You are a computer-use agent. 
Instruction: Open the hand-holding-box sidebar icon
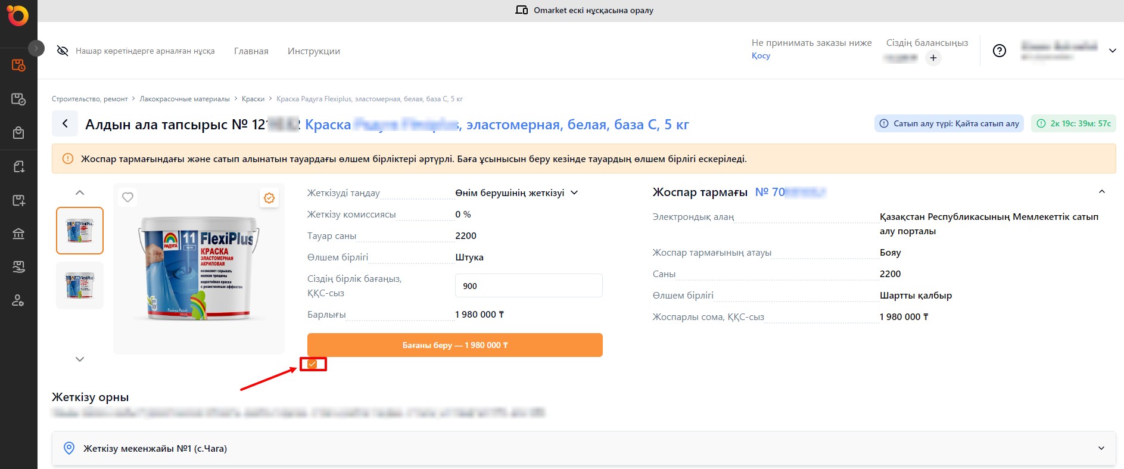pyautogui.click(x=18, y=267)
